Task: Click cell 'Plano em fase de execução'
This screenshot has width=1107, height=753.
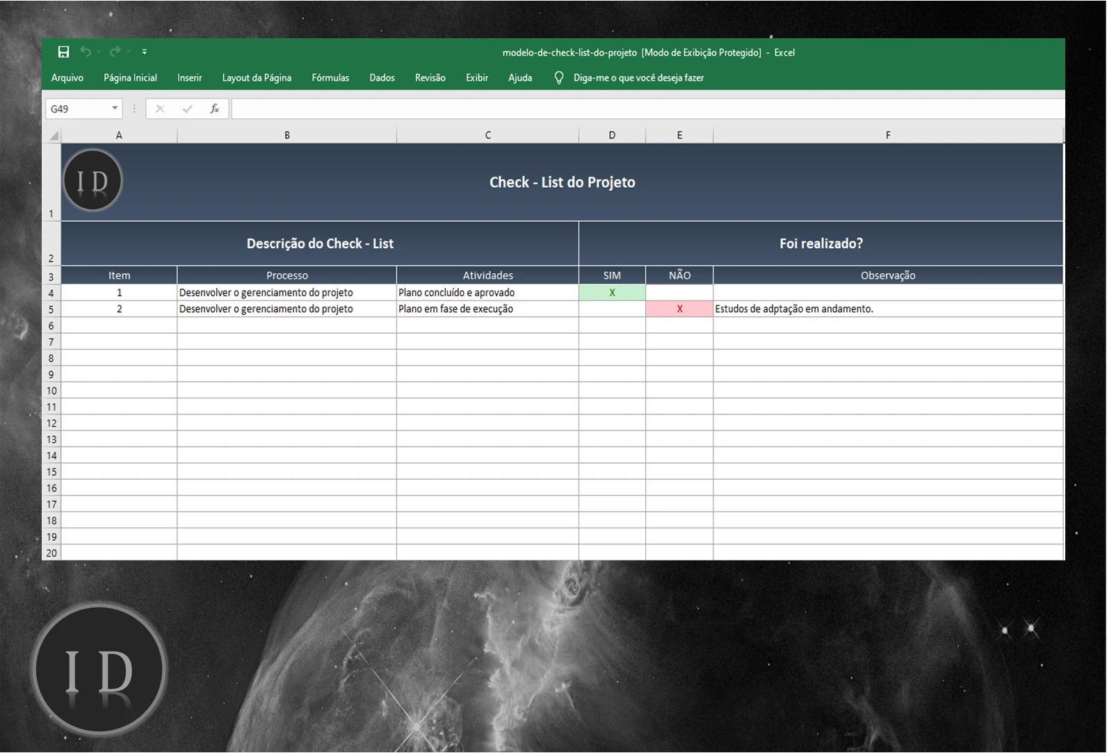Action: click(x=487, y=309)
